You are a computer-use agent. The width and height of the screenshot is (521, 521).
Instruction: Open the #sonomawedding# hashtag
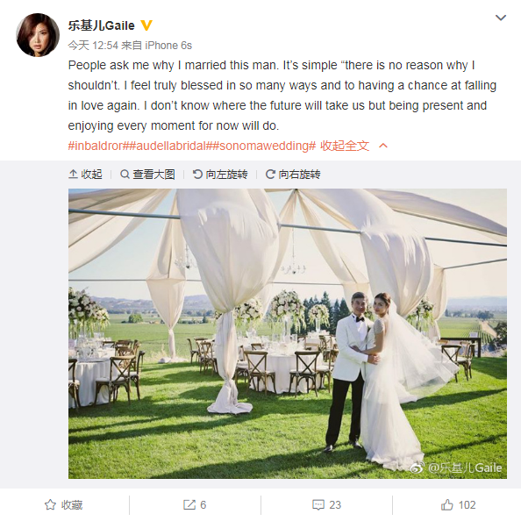[x=264, y=146]
